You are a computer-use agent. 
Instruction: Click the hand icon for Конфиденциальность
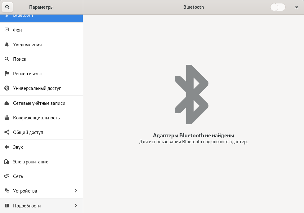[x=7, y=118]
